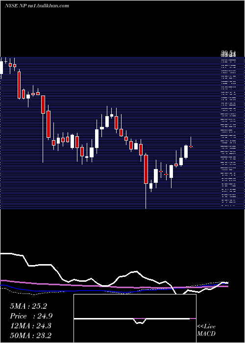Screen dimensions: 245x343
Task: Click the NYSE NP rs1.bullkhan.com title text
Action: 37,6
